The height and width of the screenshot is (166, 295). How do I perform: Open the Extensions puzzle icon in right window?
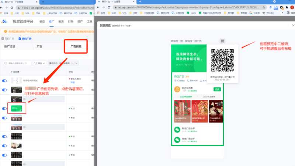pyautogui.click(x=287, y=7)
